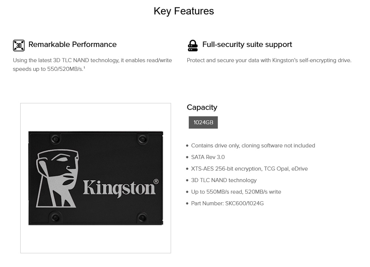Click the footnote superscript after 550/520MB/s

84,68
